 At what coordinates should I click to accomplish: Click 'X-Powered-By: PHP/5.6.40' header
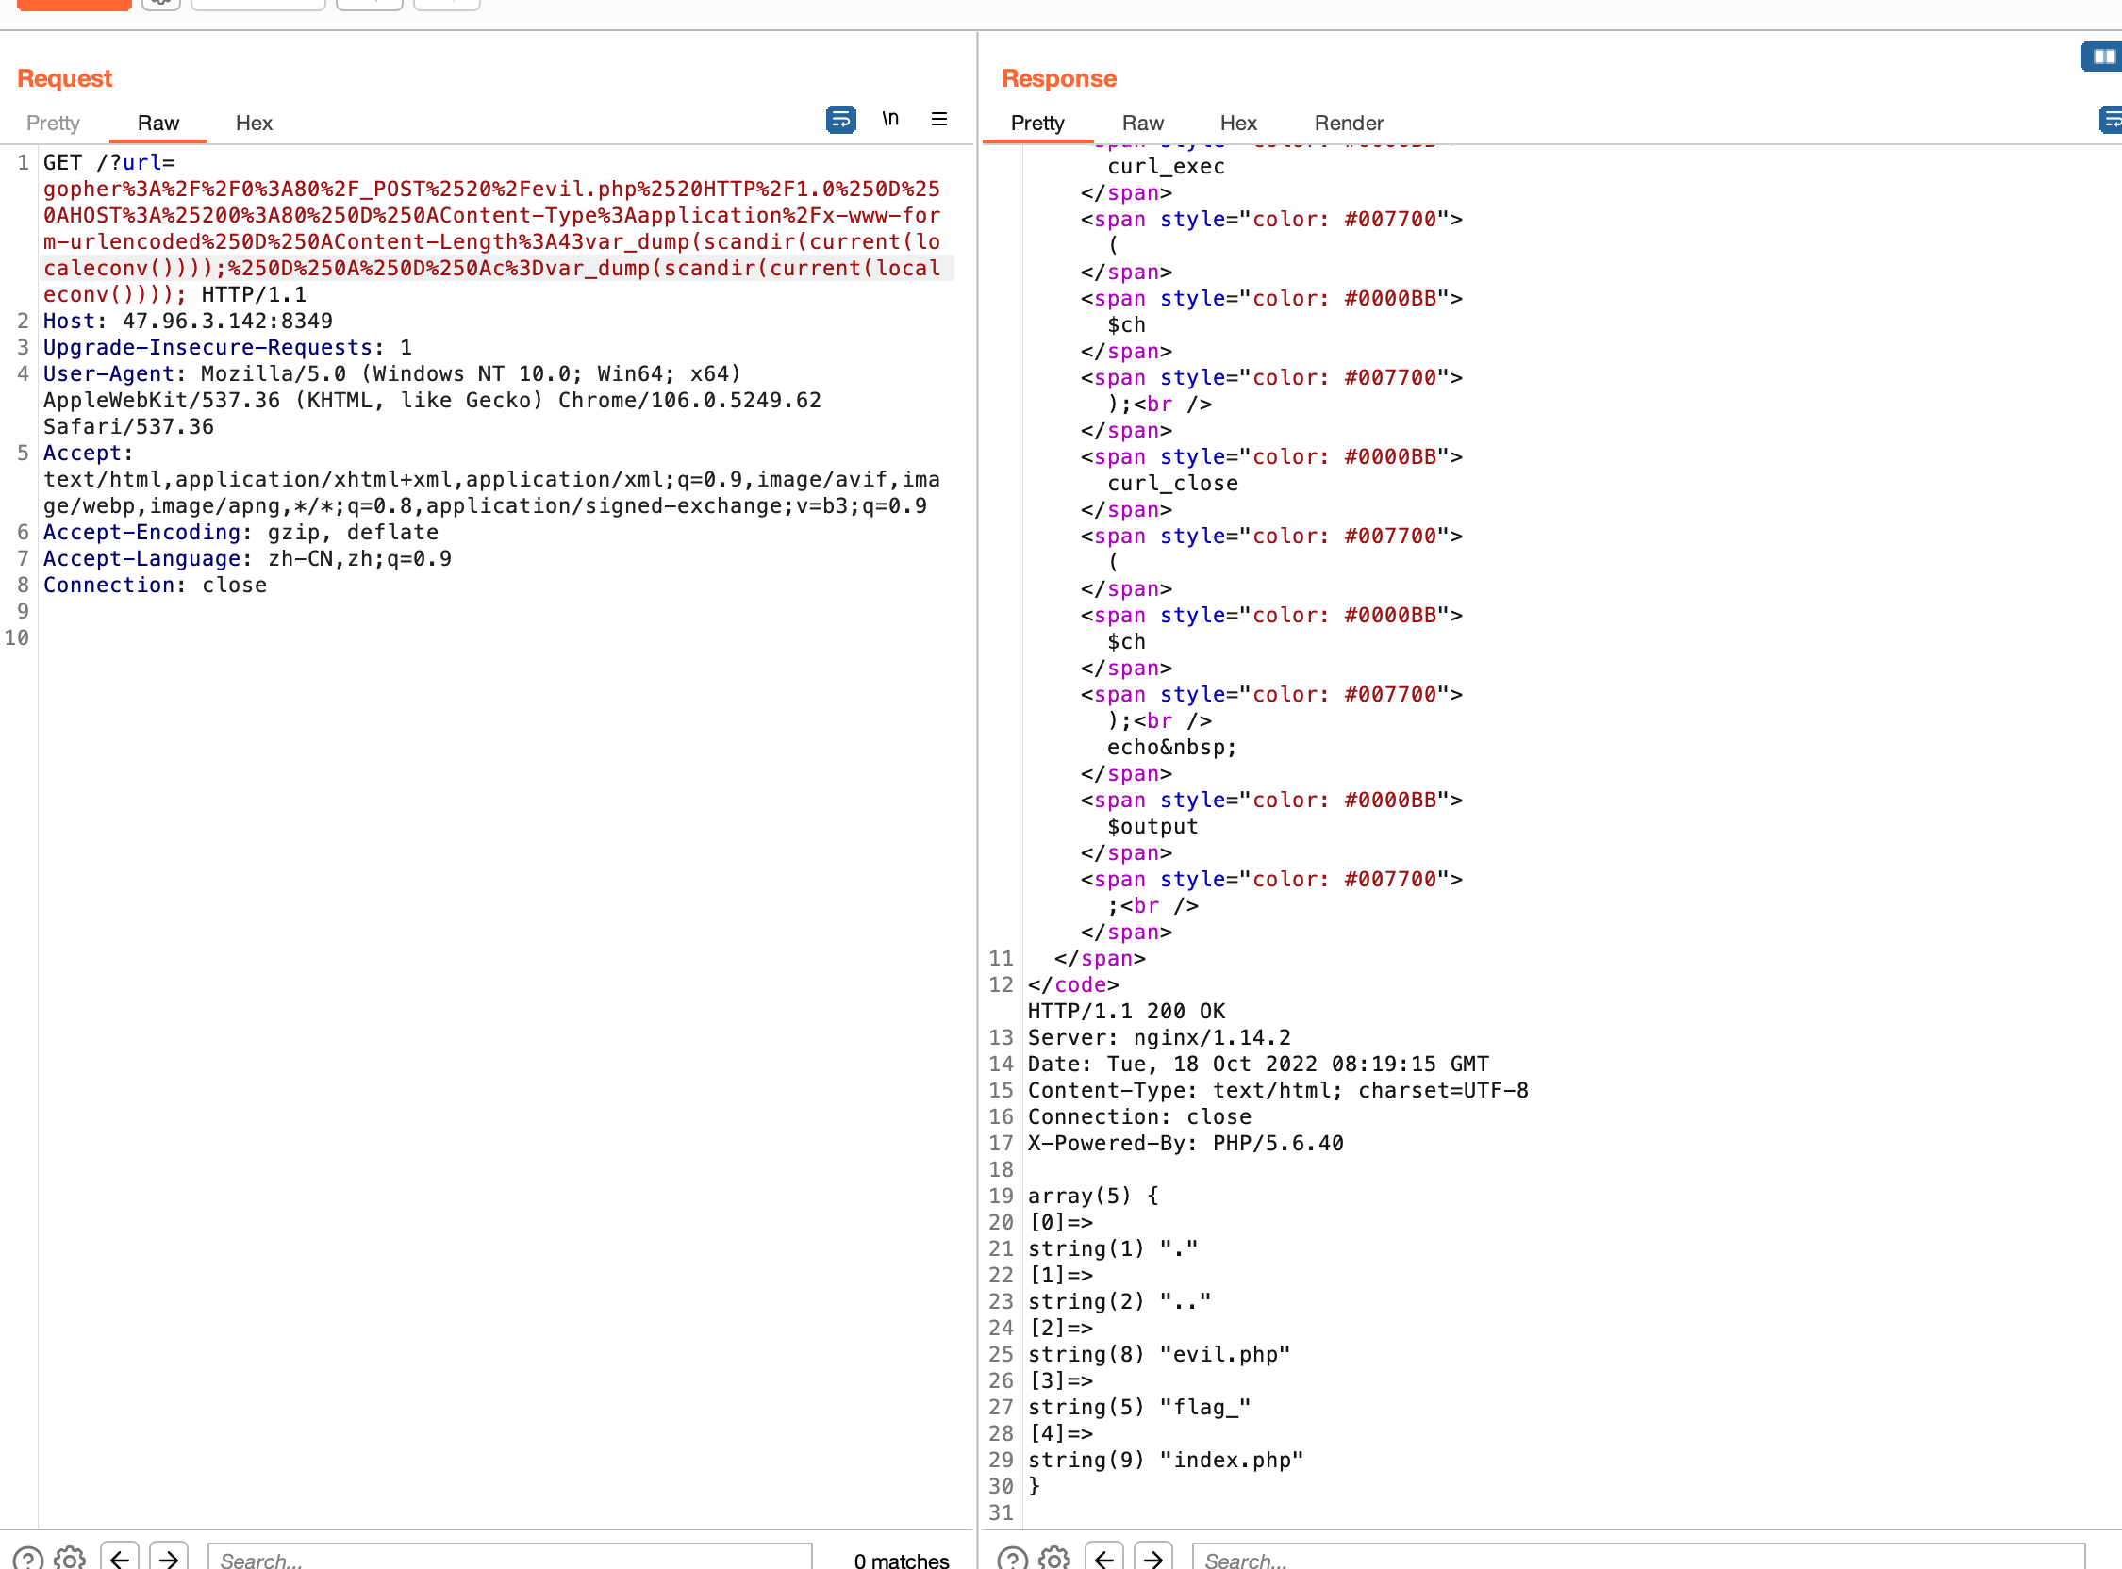tap(1186, 1144)
